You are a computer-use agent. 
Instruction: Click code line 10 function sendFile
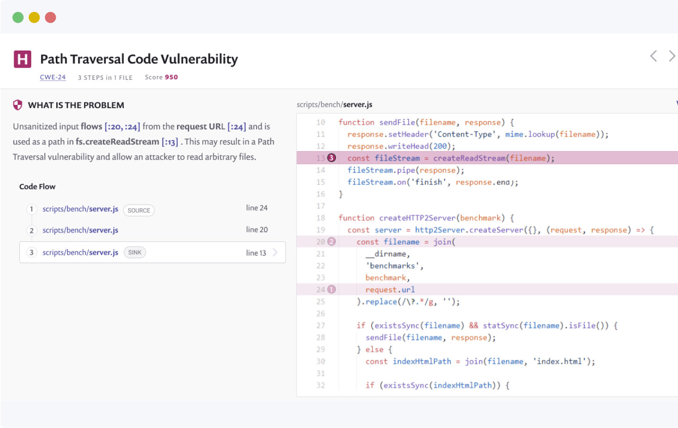426,122
